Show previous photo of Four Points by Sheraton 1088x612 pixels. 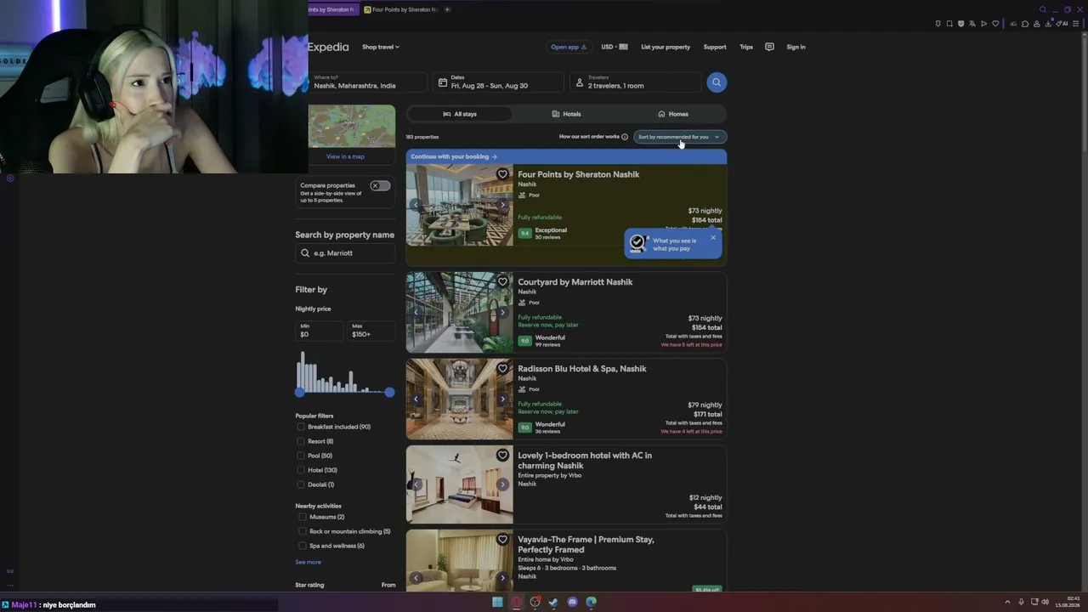(416, 205)
